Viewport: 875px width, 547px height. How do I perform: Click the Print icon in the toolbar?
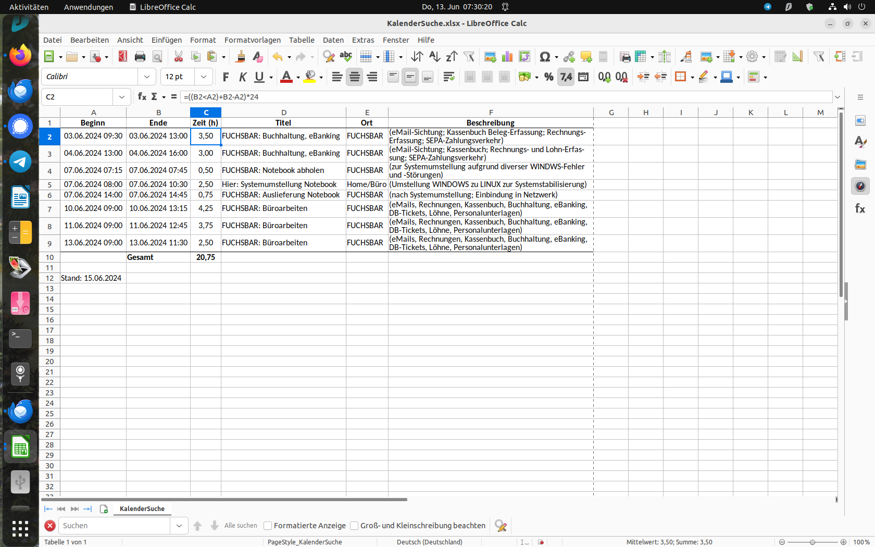pos(140,57)
